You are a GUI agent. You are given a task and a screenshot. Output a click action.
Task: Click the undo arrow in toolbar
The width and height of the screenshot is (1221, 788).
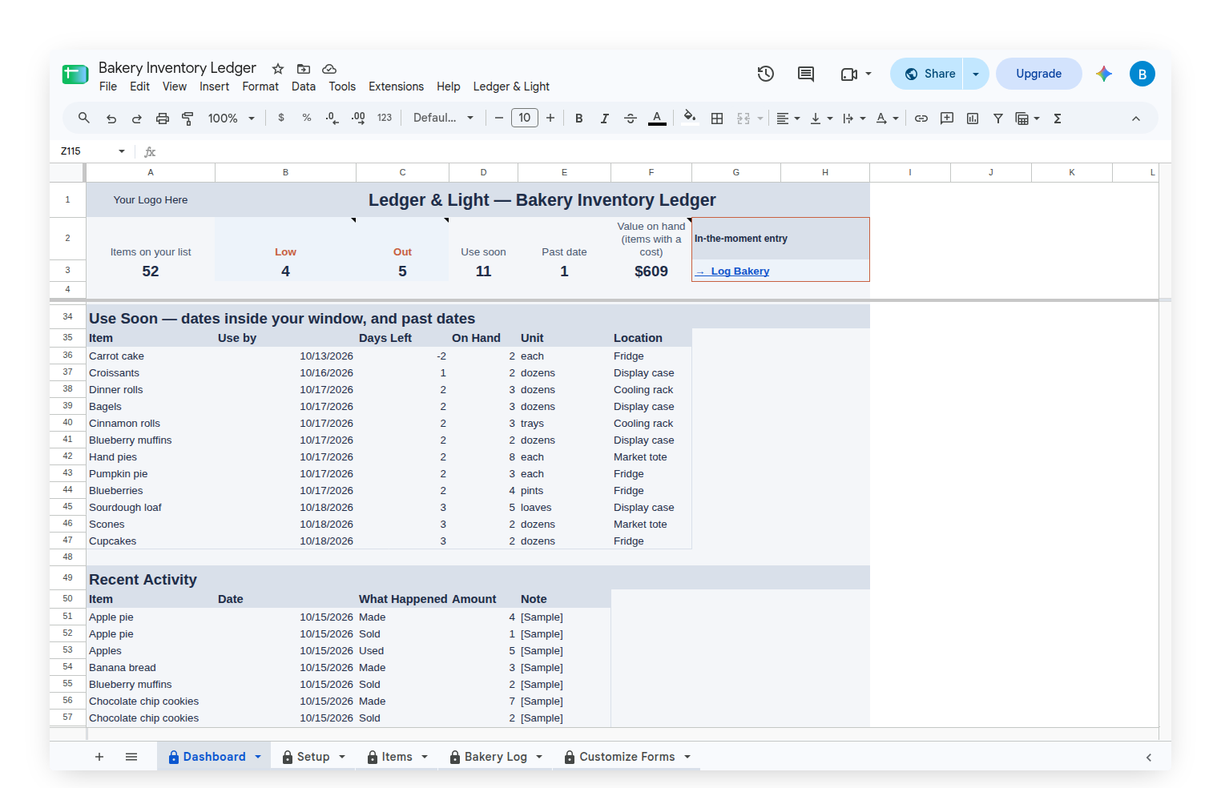click(x=111, y=119)
